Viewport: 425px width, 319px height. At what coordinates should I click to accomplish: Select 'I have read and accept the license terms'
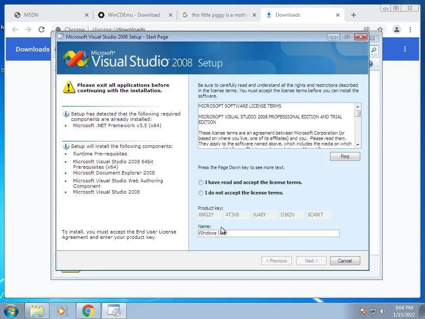pyautogui.click(x=200, y=183)
